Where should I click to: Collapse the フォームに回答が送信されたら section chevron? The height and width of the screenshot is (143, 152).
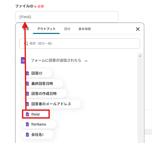[86, 61]
